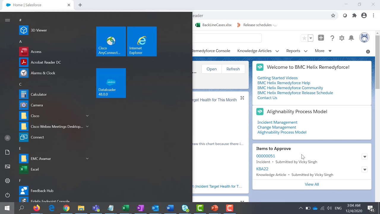This screenshot has width=380, height=214.
Task: Open the Internet Explorer tile
Action: 142,41
